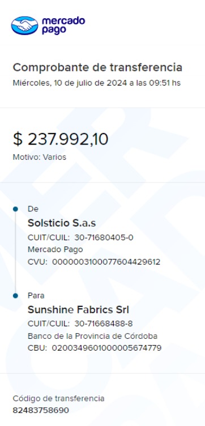Click the vertical line linking sender and recipient
205x426 pixels.
pyautogui.click(x=15, y=253)
